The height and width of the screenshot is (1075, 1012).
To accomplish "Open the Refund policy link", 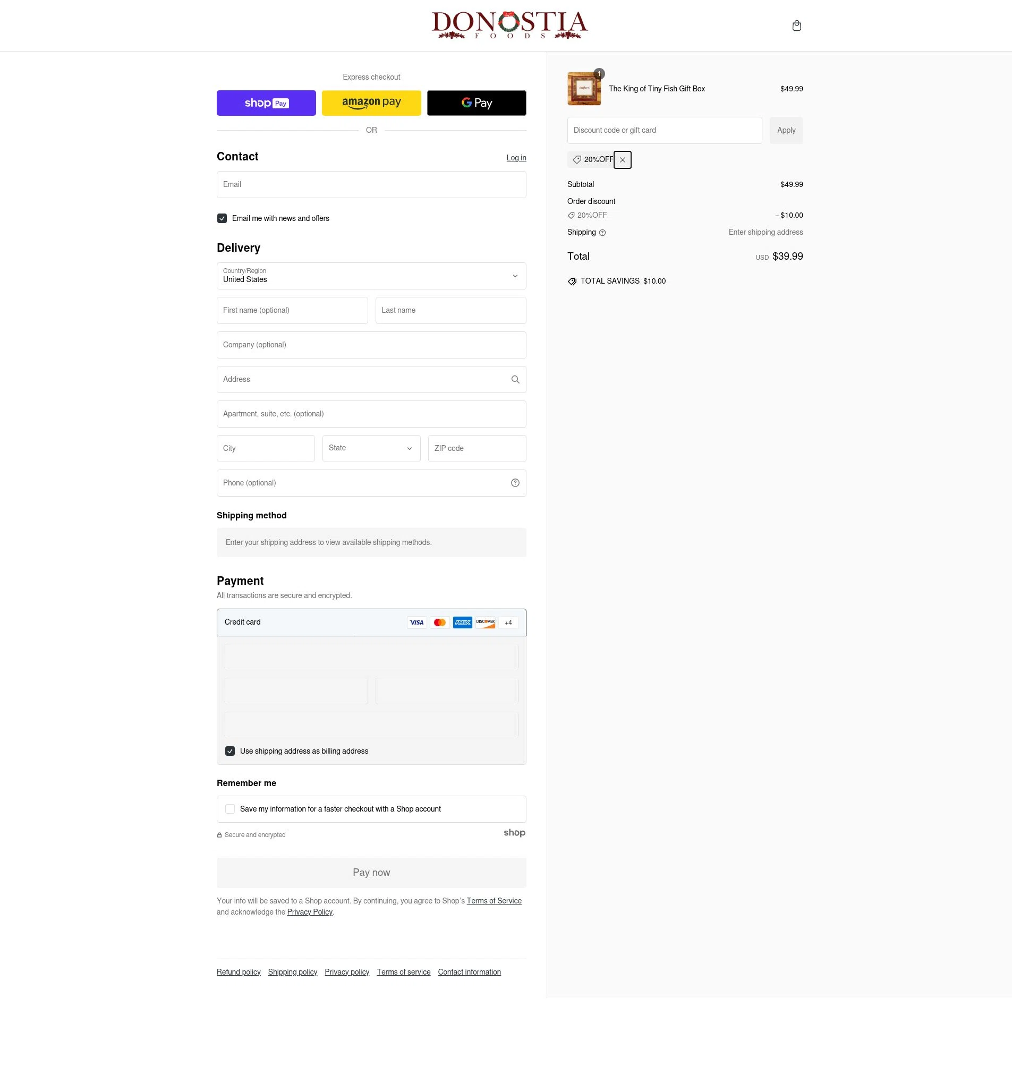I will coord(239,972).
